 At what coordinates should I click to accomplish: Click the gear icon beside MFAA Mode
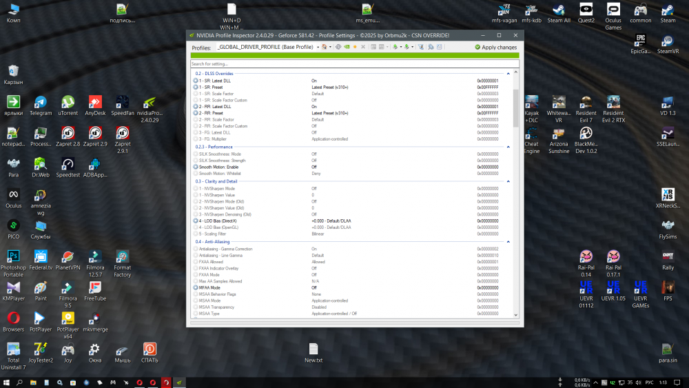(196, 288)
